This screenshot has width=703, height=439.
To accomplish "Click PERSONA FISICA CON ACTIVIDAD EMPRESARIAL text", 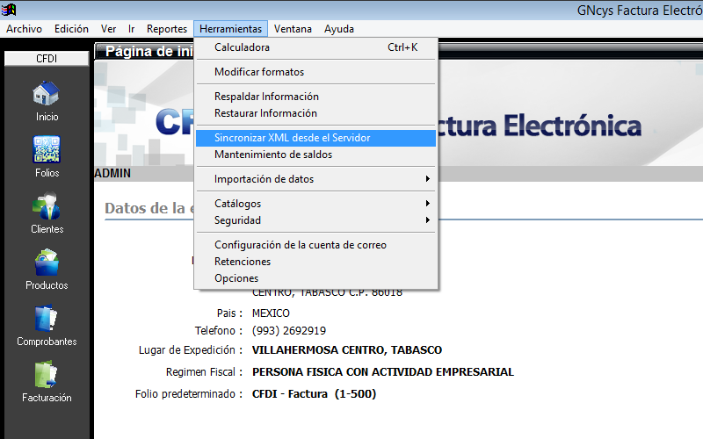I will click(x=383, y=371).
